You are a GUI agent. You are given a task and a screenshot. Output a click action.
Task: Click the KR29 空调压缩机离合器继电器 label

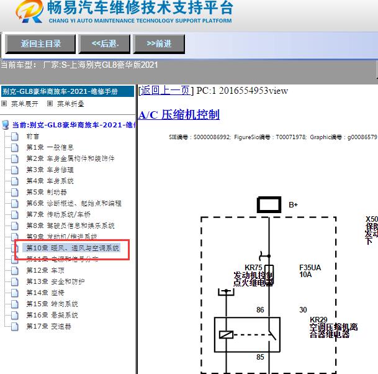point(334,327)
